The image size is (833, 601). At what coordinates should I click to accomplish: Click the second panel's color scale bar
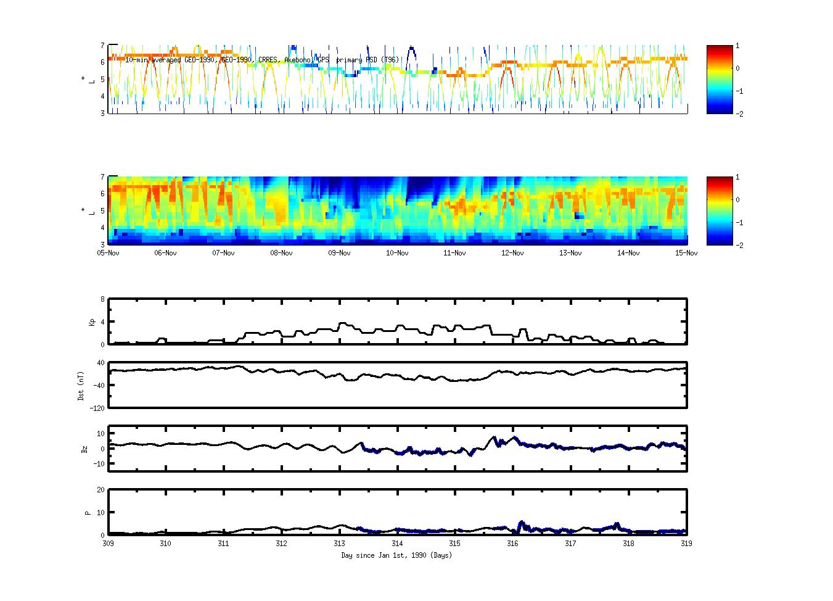point(720,211)
